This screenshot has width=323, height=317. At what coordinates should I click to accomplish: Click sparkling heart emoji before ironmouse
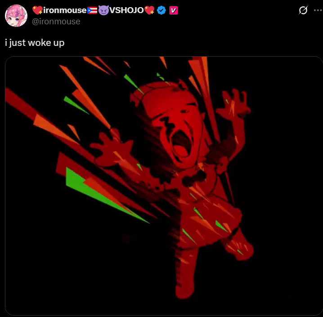click(37, 10)
